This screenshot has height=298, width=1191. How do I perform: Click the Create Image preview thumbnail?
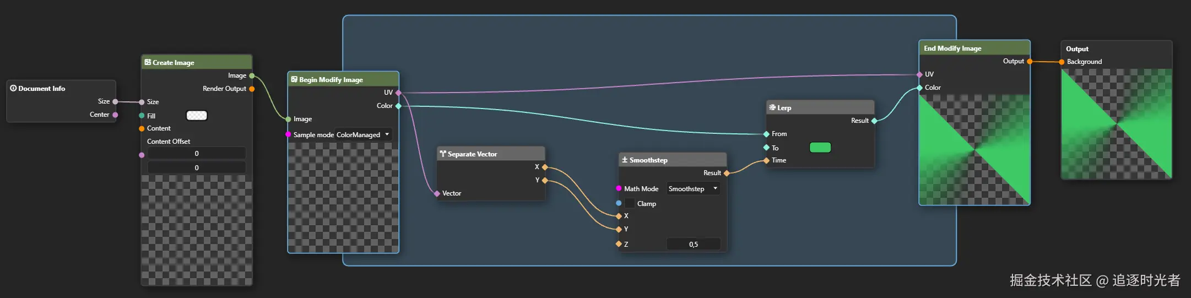tap(197, 230)
